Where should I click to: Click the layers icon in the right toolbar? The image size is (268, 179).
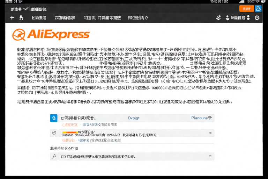tap(219, 17)
